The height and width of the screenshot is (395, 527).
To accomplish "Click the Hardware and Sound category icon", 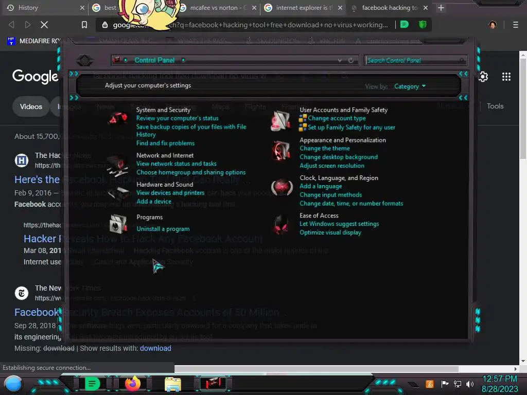I will click(118, 193).
